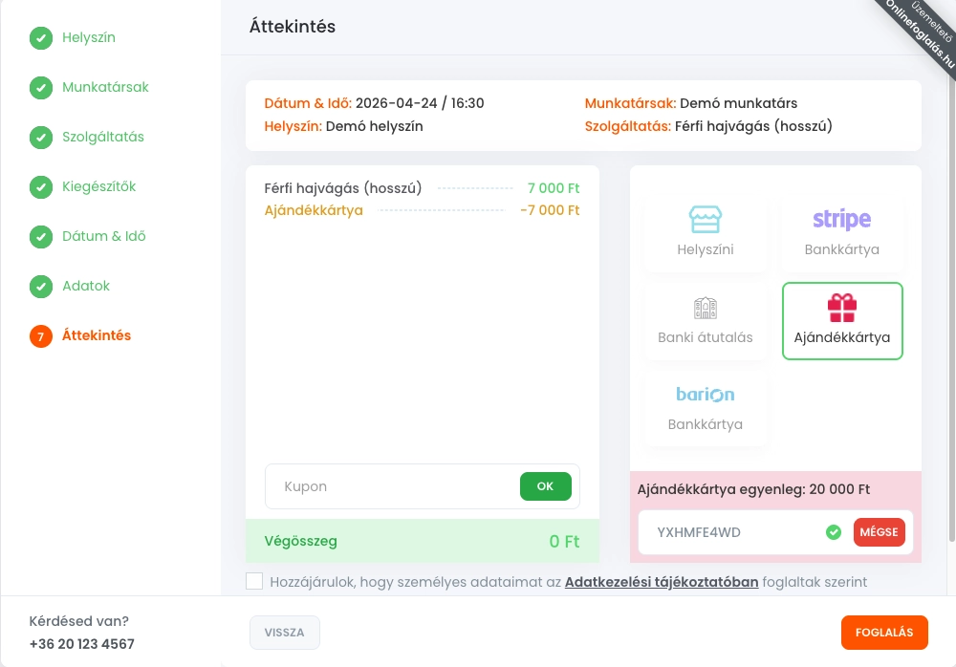Select the Banki átutalás bank icon
The image size is (956, 667).
point(706,309)
